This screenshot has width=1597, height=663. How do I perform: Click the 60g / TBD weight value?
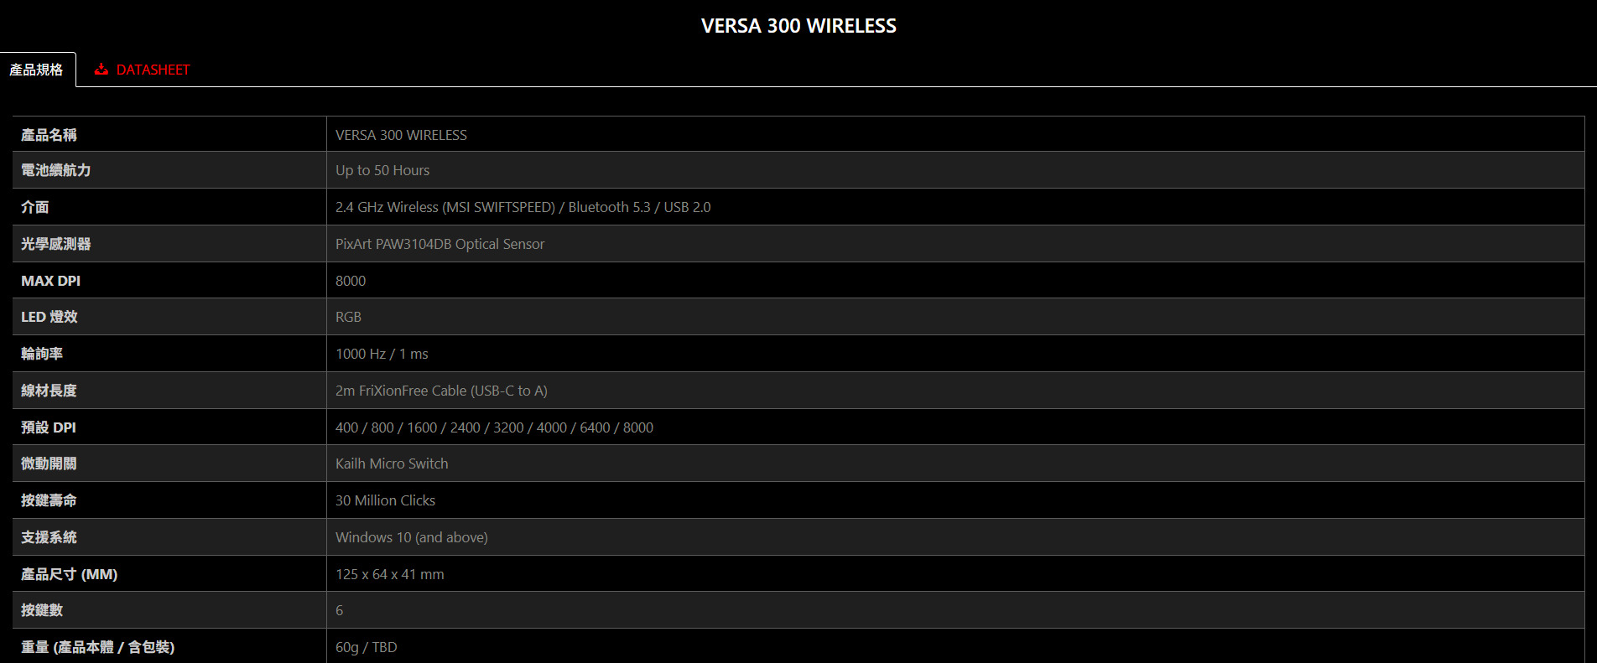(x=366, y=647)
